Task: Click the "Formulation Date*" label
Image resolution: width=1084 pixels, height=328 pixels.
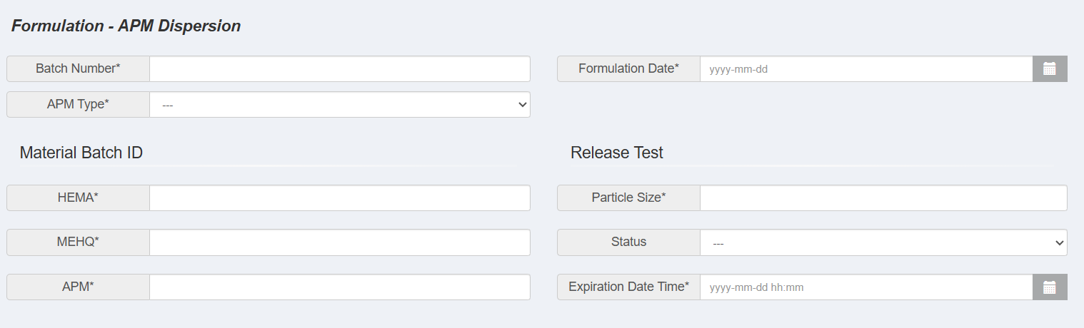Action: [628, 69]
